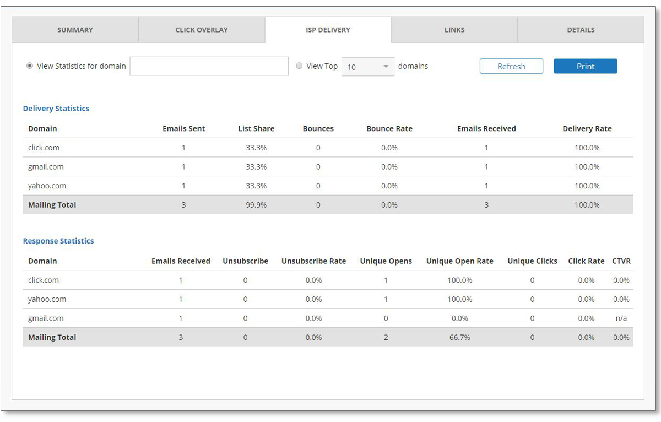Click the Response Statistics heading
The width and height of the screenshot is (661, 422).
point(58,241)
